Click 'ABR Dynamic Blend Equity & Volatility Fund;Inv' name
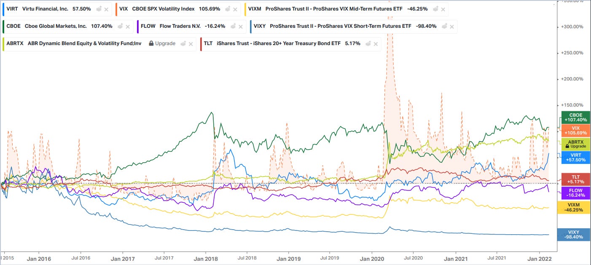591x265 pixels. point(85,43)
